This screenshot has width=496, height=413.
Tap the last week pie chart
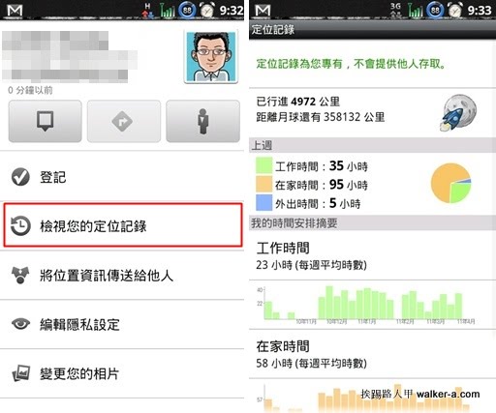pyautogui.click(x=451, y=183)
